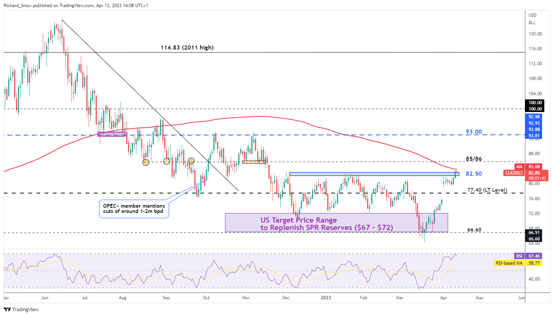The width and height of the screenshot is (554, 316).
Task: Select the OPEC+ member cuts callout box
Action: [x=134, y=209]
